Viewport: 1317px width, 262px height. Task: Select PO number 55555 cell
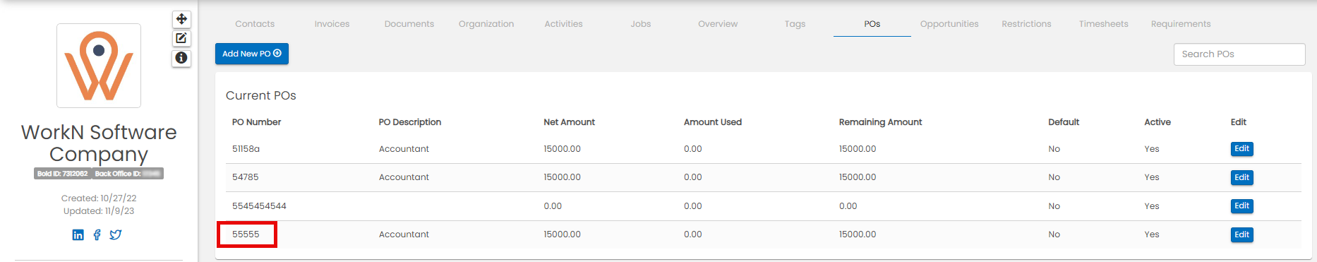[x=246, y=234]
